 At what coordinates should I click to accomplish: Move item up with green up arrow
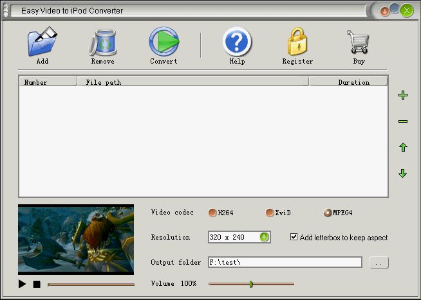point(403,147)
